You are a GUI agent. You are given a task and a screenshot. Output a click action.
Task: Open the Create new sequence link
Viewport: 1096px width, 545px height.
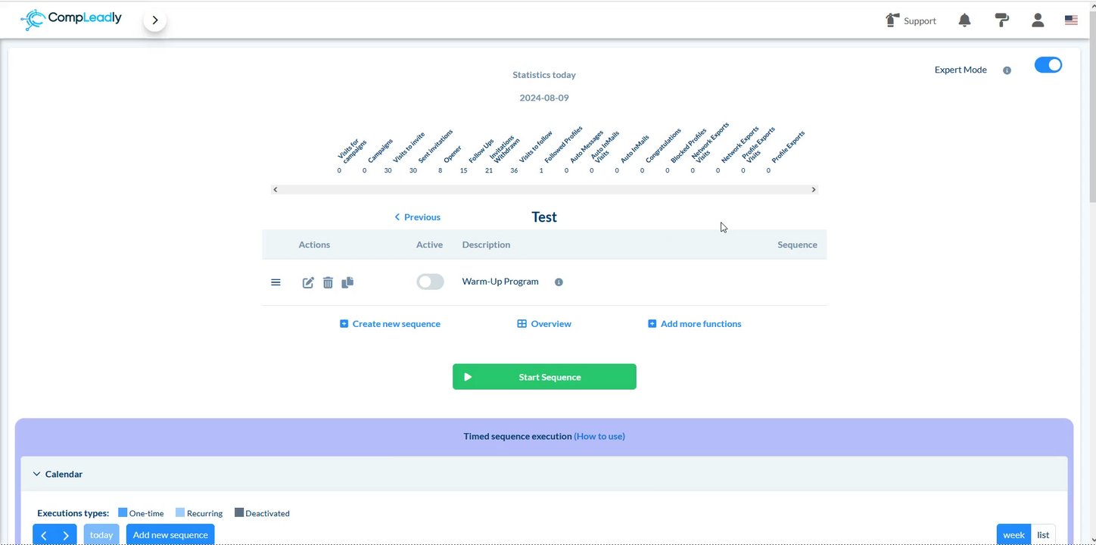pos(390,324)
